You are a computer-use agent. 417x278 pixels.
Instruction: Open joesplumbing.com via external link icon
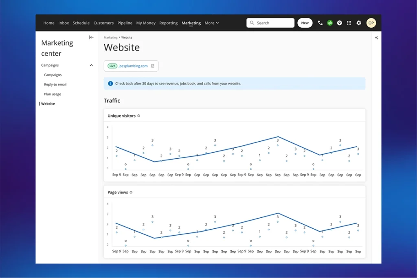point(152,66)
